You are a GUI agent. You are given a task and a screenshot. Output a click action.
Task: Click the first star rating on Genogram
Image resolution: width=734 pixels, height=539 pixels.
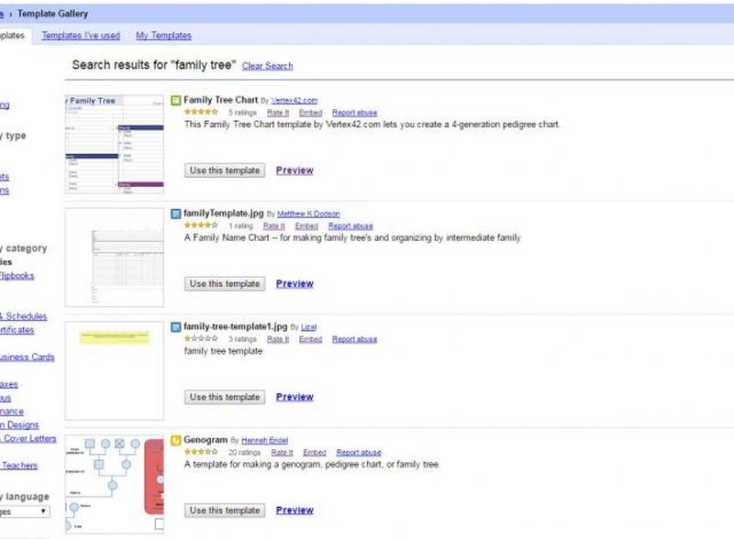click(188, 452)
